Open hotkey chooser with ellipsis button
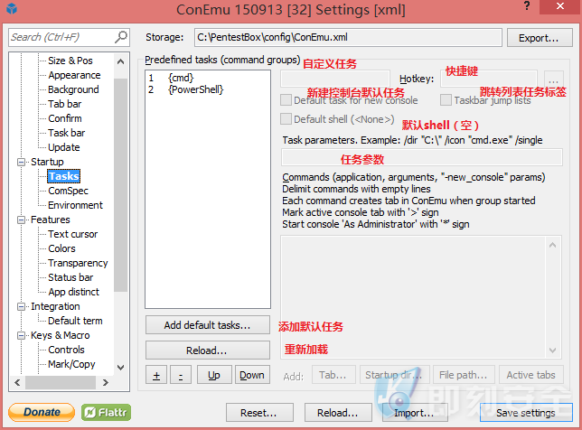Image resolution: width=582 pixels, height=430 pixels. tap(553, 79)
